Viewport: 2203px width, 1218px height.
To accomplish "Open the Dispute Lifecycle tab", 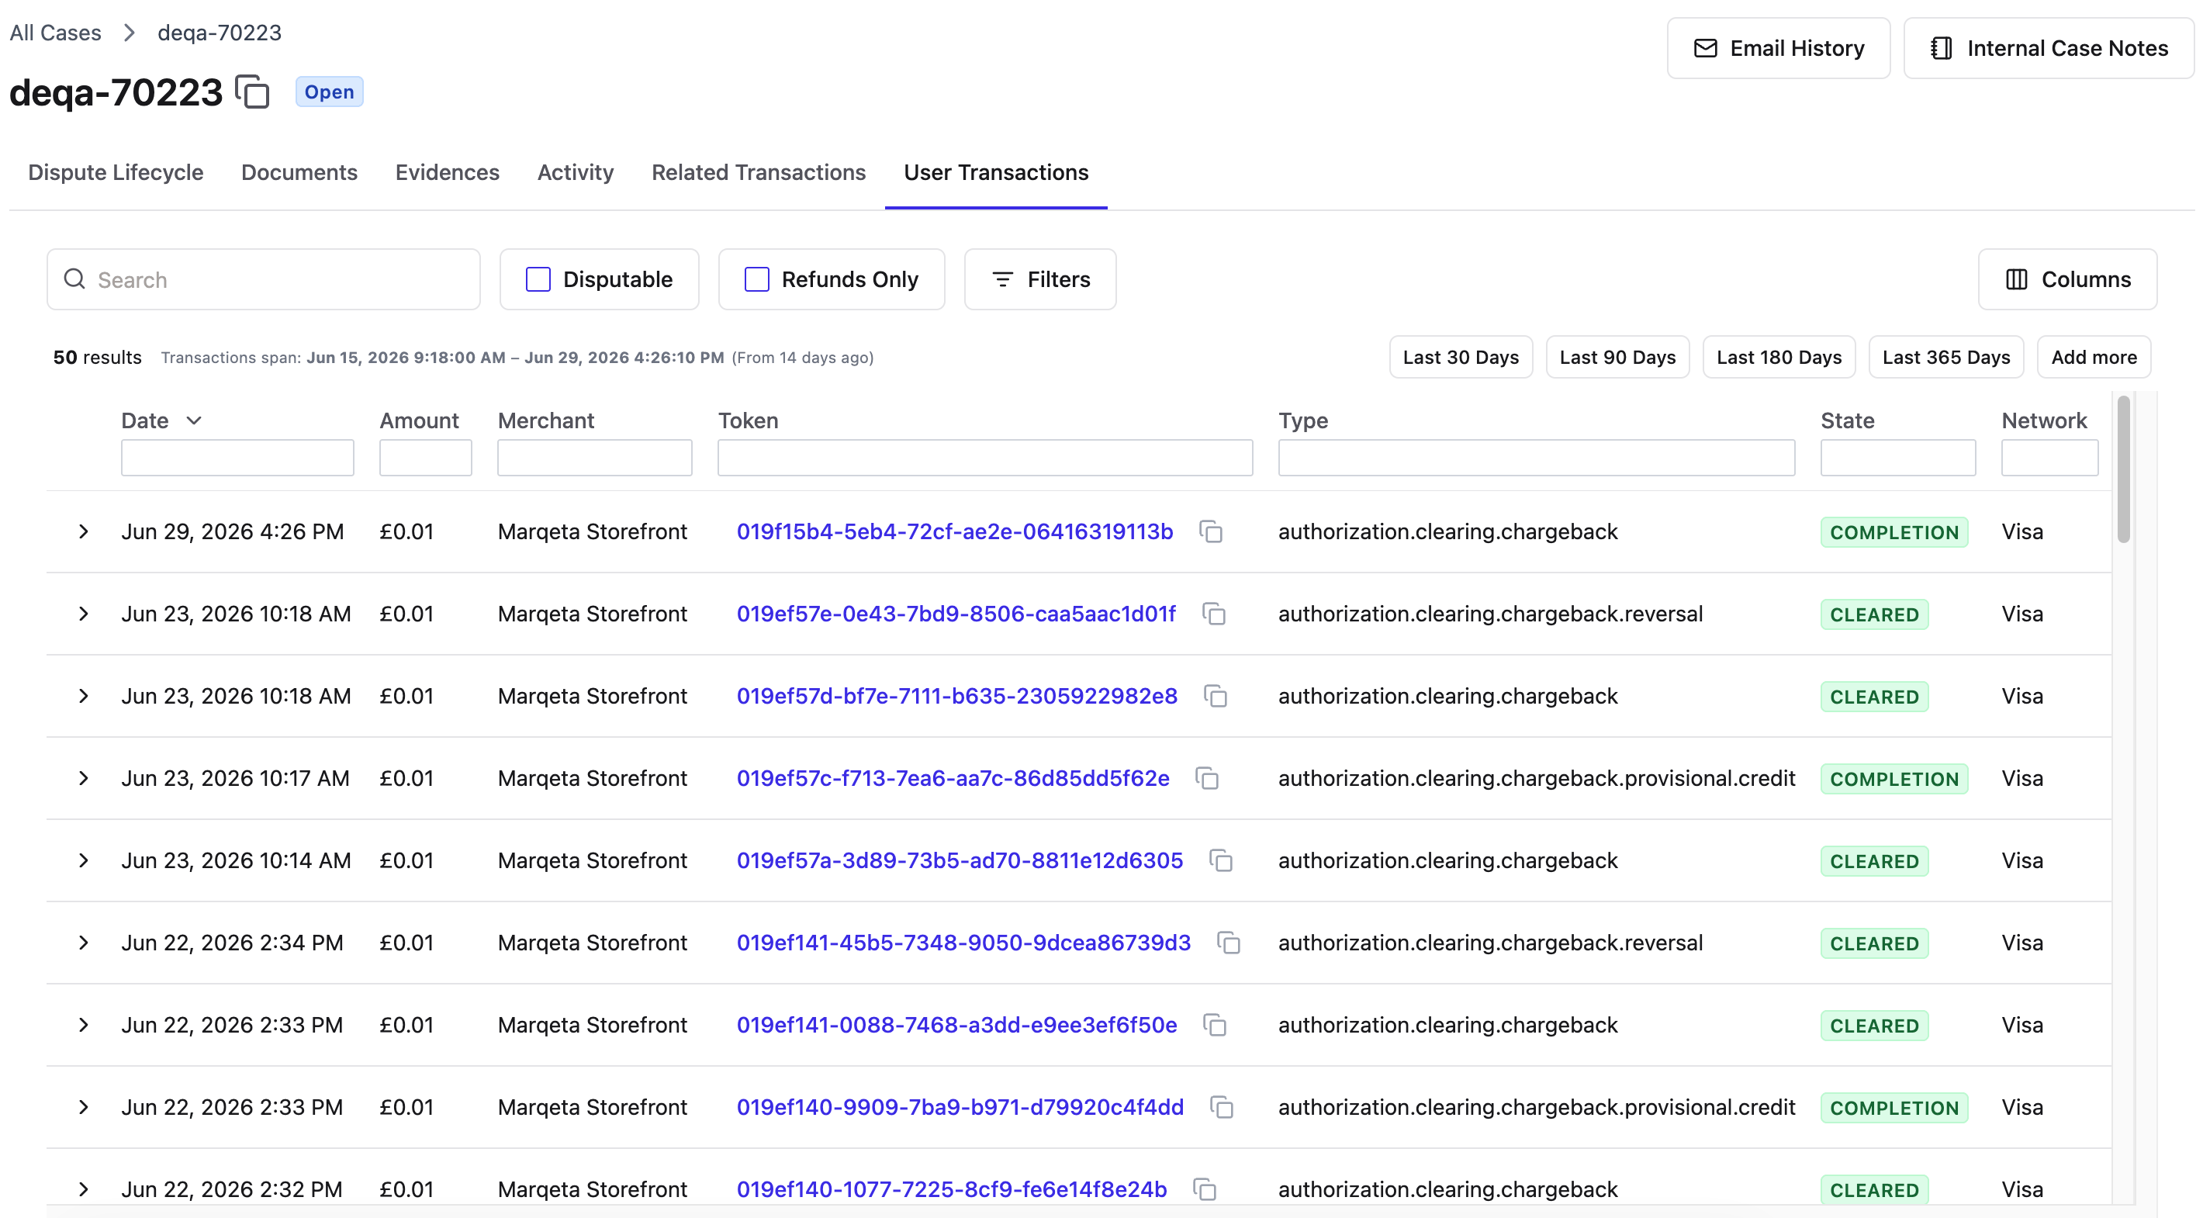I will coord(116,173).
